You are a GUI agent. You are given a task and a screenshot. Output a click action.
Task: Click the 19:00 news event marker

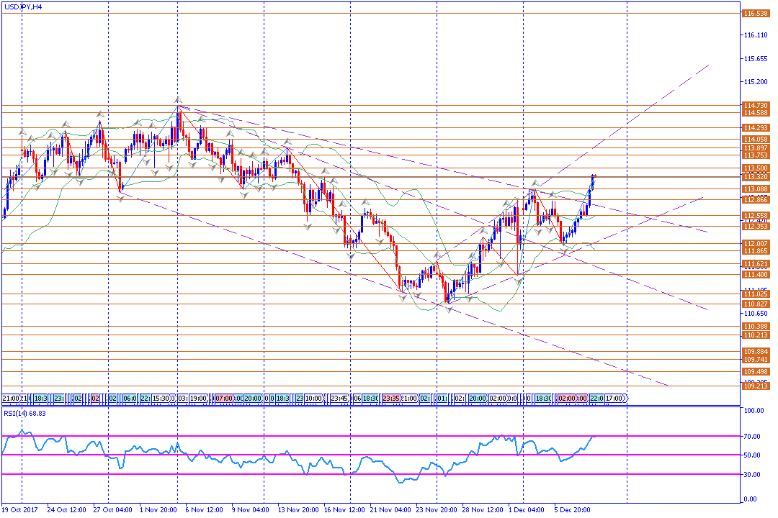[x=197, y=398]
